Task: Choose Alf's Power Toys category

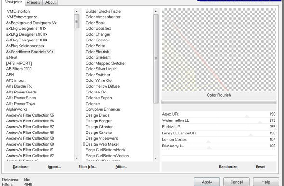Action: [21, 104]
